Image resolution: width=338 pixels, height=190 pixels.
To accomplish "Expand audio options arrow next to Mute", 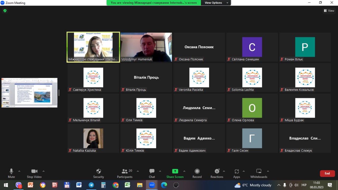I will click(x=19, y=171).
